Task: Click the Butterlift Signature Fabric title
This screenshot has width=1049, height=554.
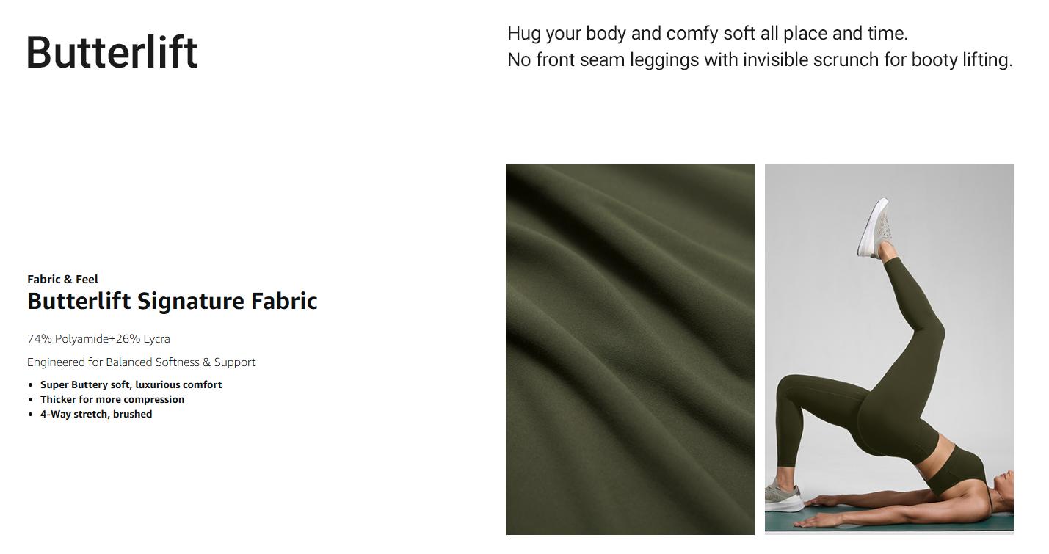Action: pos(173,301)
